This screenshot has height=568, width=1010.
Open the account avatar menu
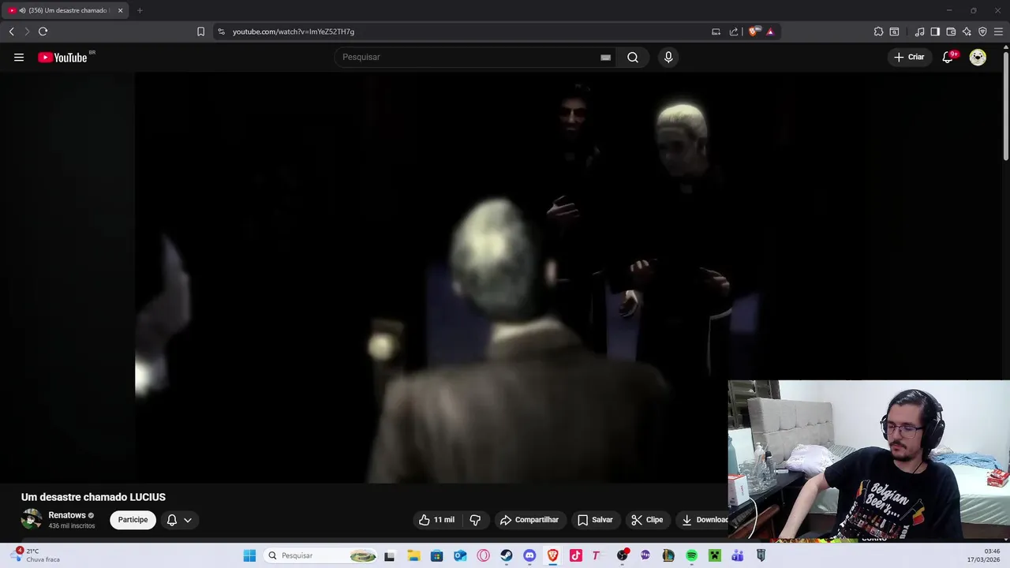tap(978, 57)
